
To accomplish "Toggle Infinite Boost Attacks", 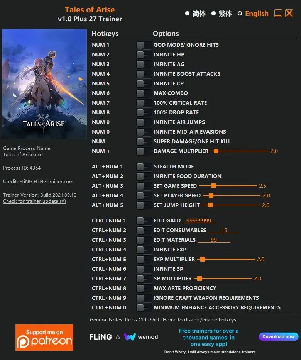I will click(x=144, y=74).
